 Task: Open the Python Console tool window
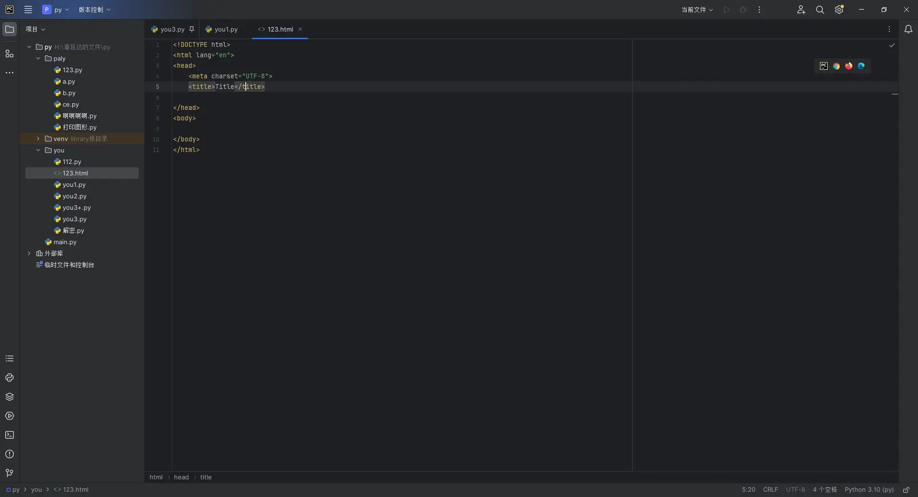tap(10, 378)
